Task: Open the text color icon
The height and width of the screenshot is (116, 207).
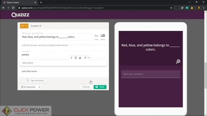Action: 80,58
